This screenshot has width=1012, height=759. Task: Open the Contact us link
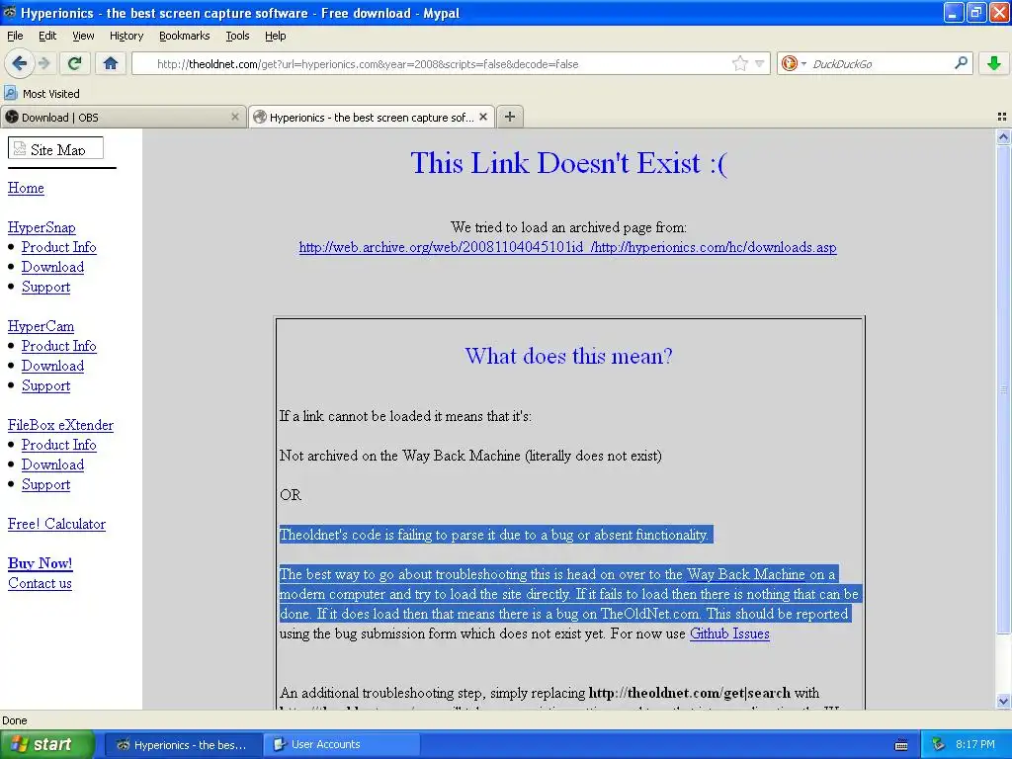pyautogui.click(x=40, y=583)
